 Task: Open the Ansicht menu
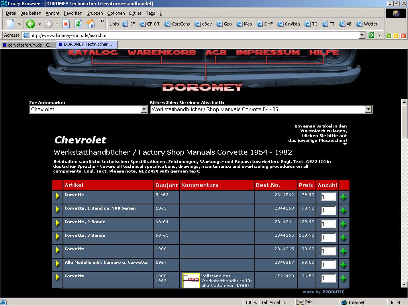click(53, 13)
